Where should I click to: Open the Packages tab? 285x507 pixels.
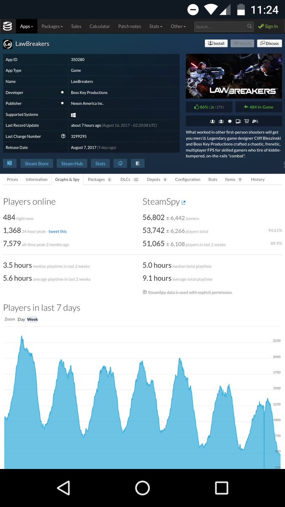pos(100,180)
